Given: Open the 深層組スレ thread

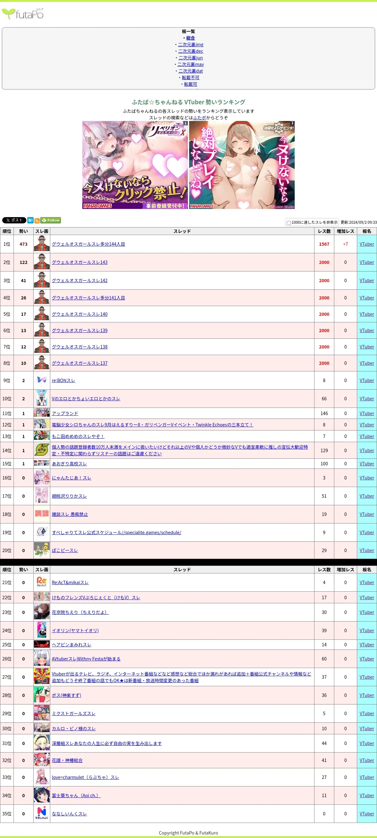Looking at the screenshot, I should click(x=107, y=743).
